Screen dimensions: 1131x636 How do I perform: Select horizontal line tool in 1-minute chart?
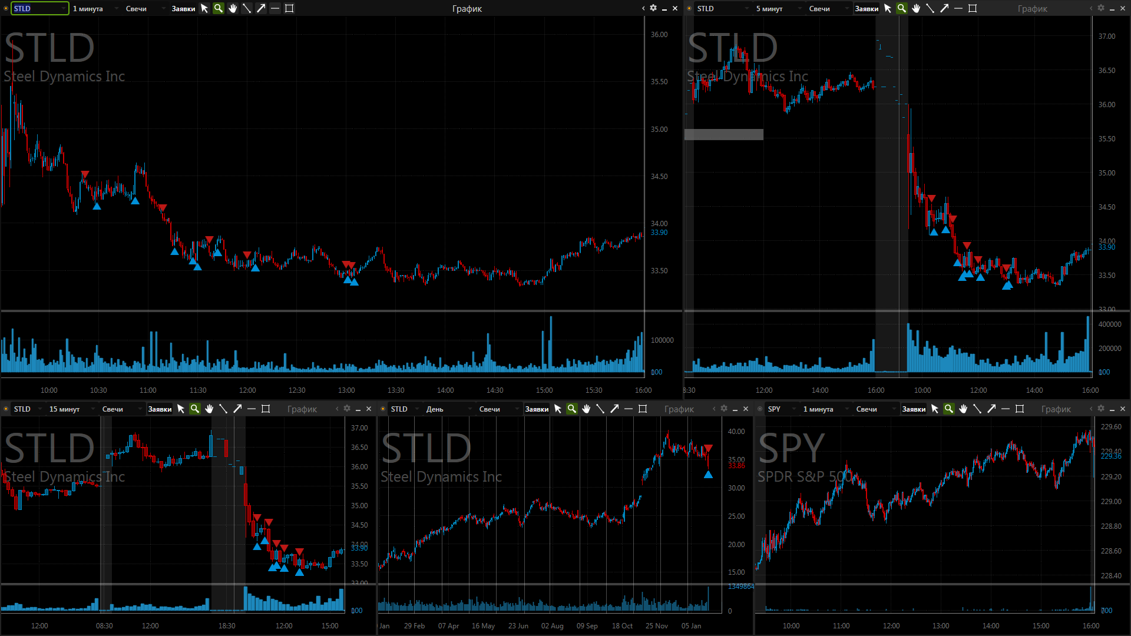[275, 8]
